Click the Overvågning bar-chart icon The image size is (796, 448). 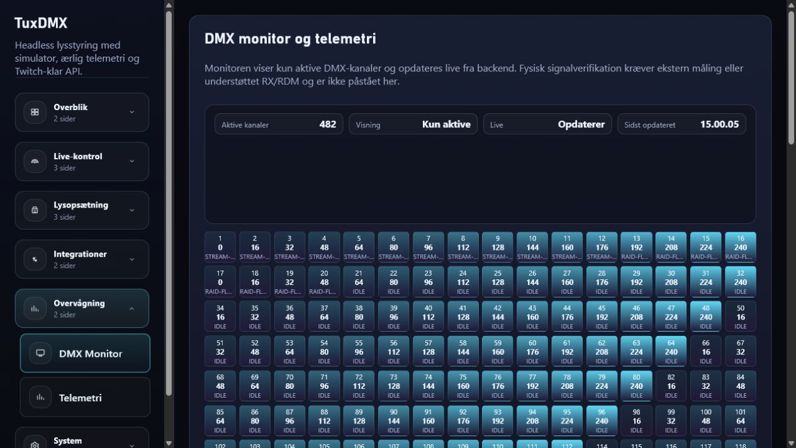pos(35,308)
